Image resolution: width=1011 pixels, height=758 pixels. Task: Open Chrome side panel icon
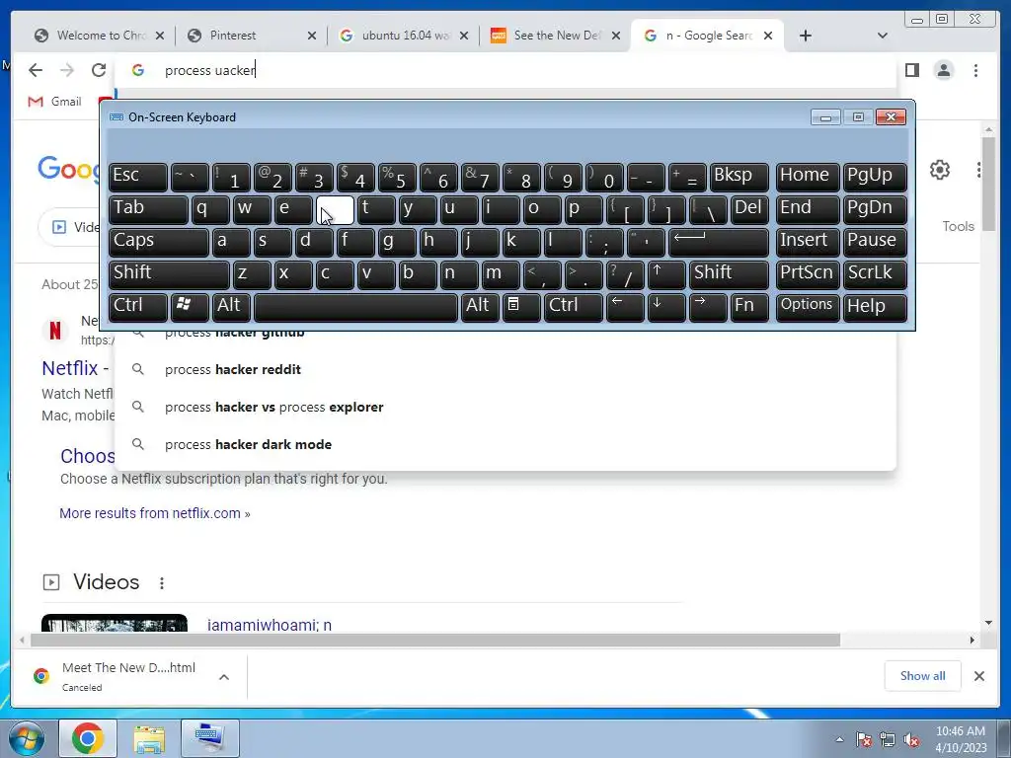[x=911, y=70]
